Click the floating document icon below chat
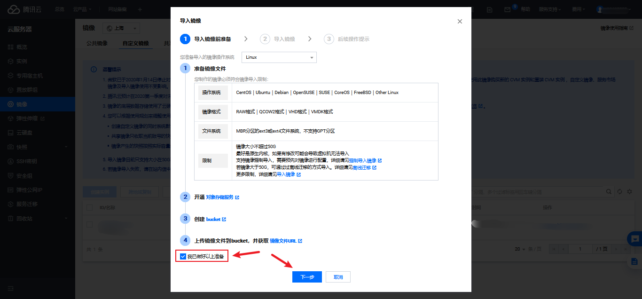Screen dimensions: 642x299 click(634, 261)
